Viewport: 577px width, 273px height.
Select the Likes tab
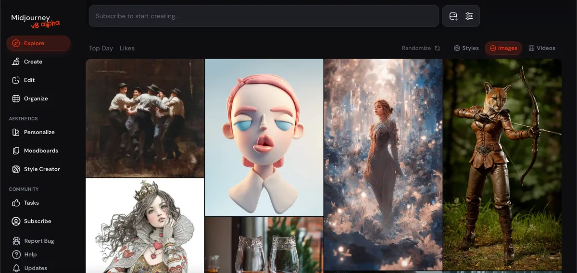tap(127, 48)
